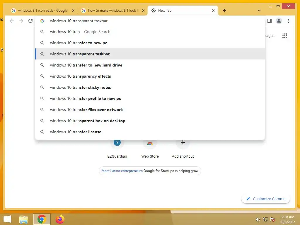Open the Chrome three-dot menu
Image resolution: width=300 pixels, height=225 pixels.
pos(288,21)
